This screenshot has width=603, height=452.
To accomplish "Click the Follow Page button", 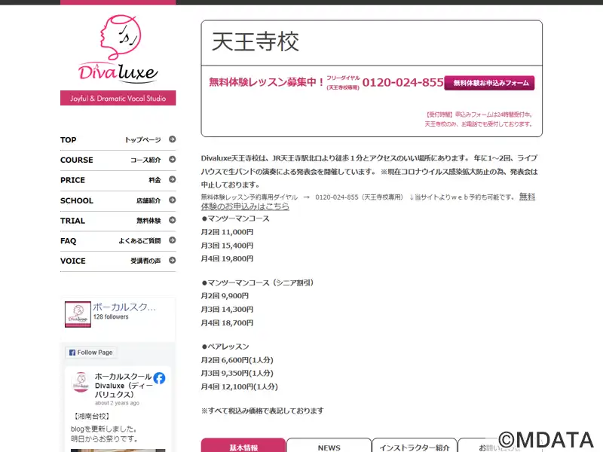I will click(91, 353).
